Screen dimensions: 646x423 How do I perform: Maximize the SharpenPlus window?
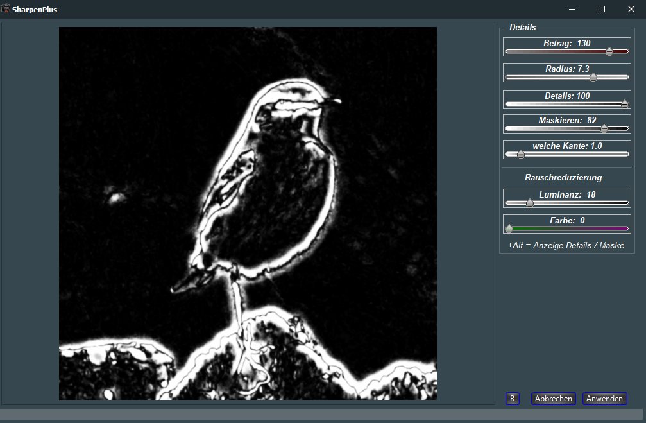[601, 9]
